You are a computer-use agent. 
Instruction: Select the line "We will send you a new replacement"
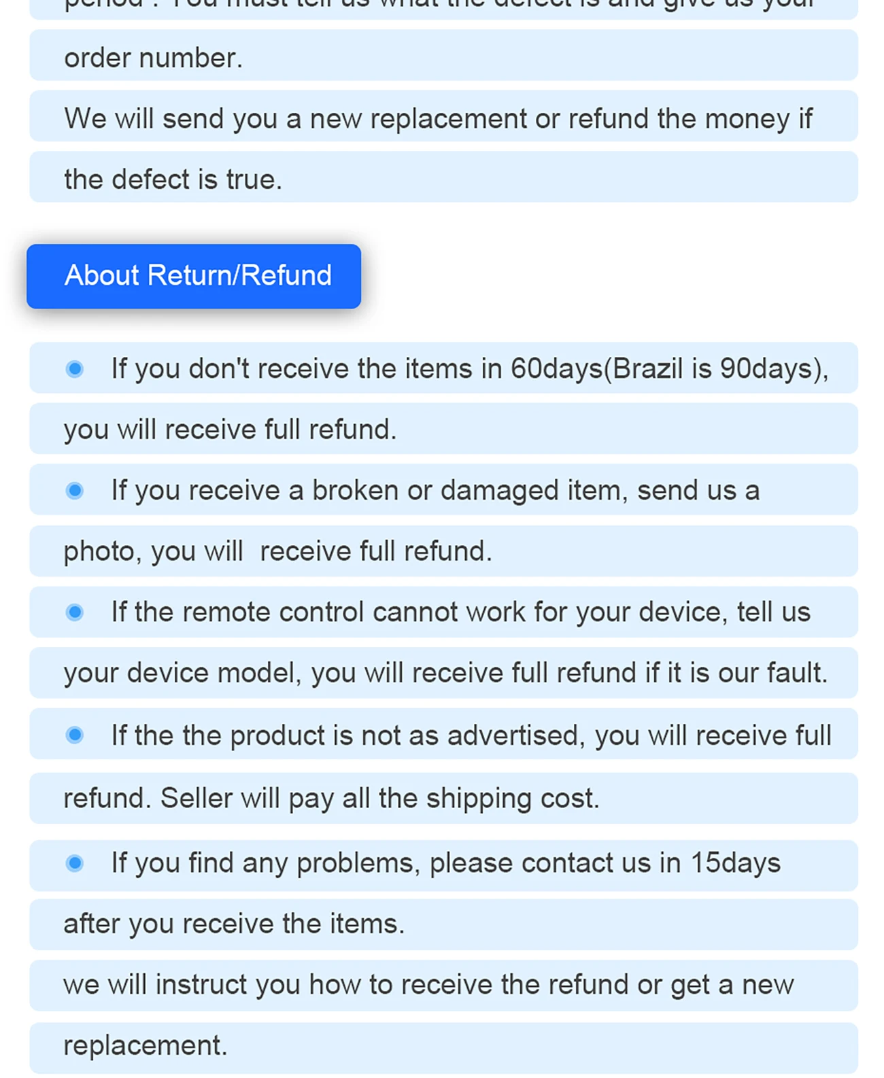pos(438,119)
